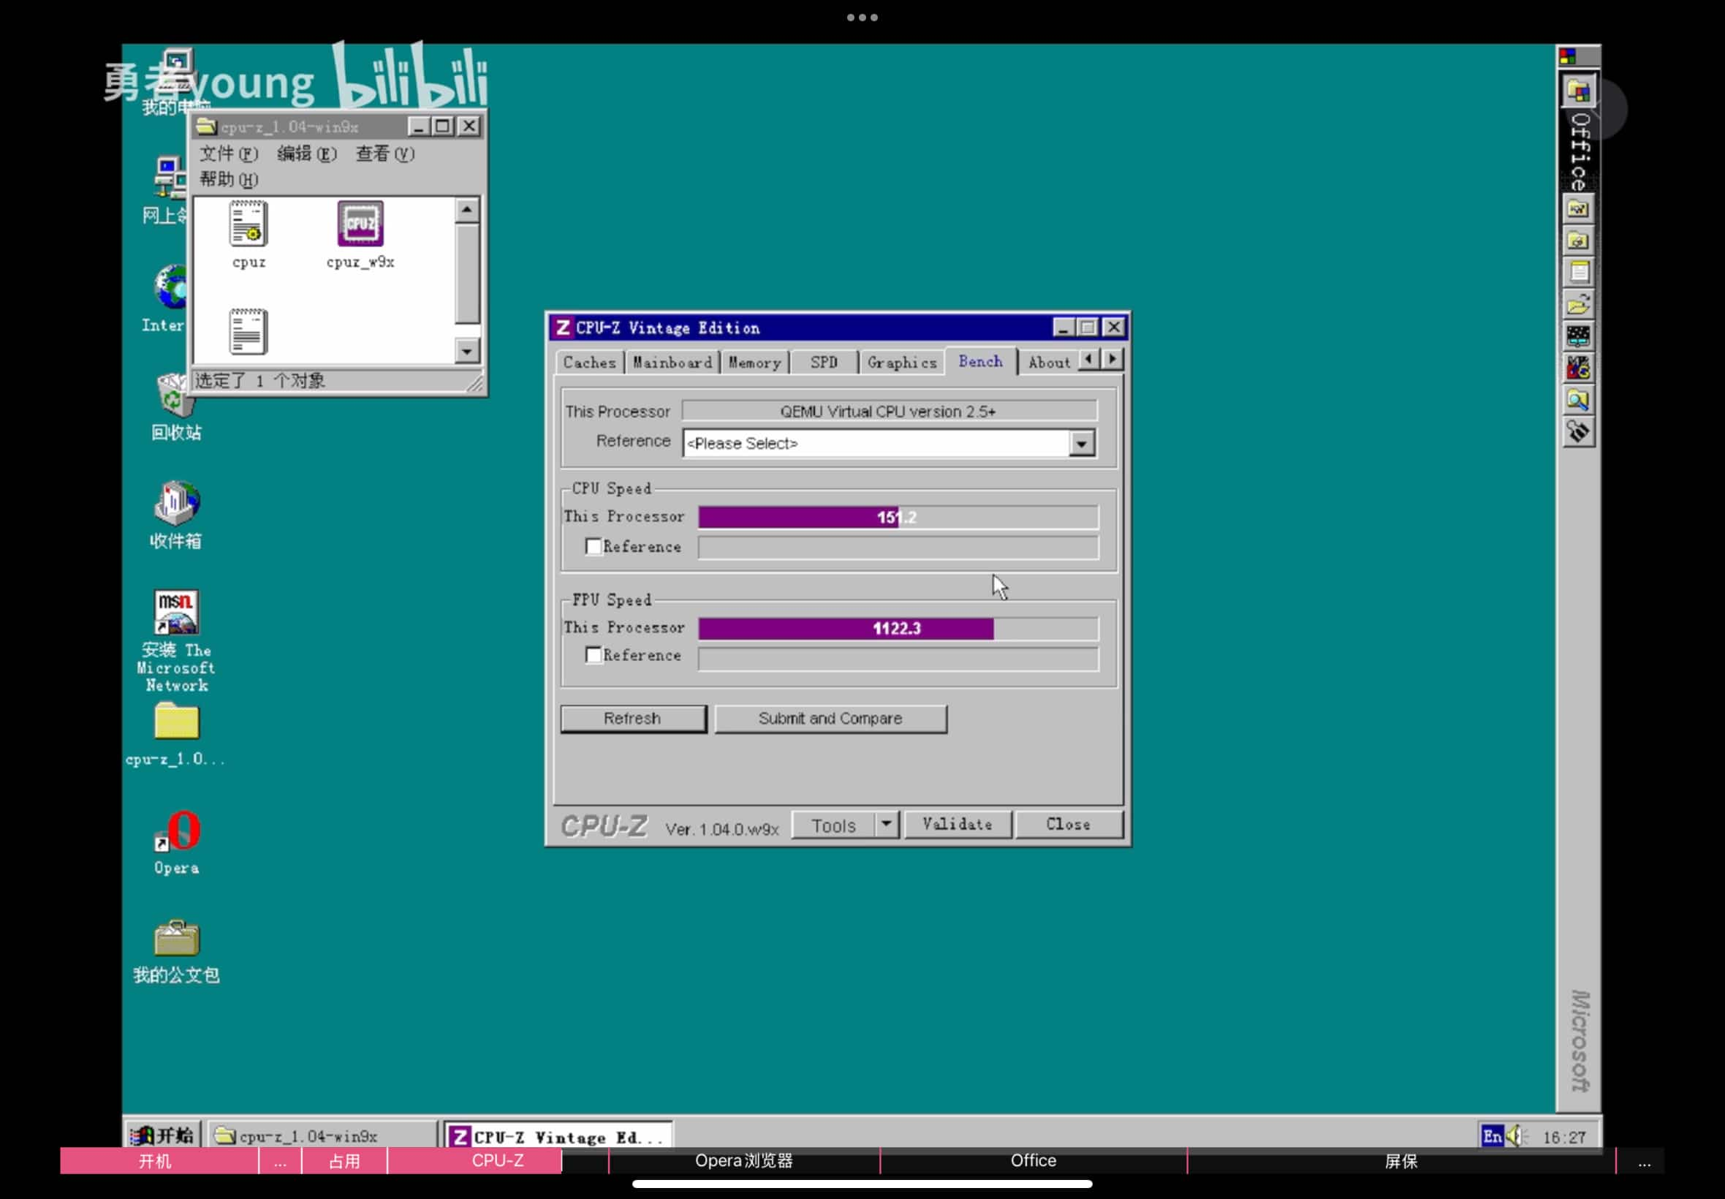
Task: Click the cpu-z_1.04-win9x taskbar button
Action: [322, 1136]
